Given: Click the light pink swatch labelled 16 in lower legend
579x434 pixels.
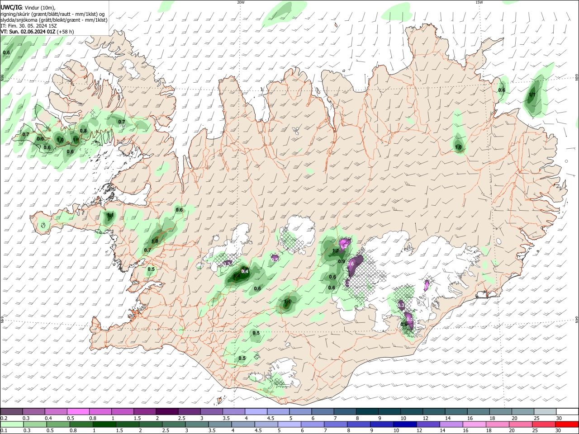Looking at the screenshot, I should point(474,424).
